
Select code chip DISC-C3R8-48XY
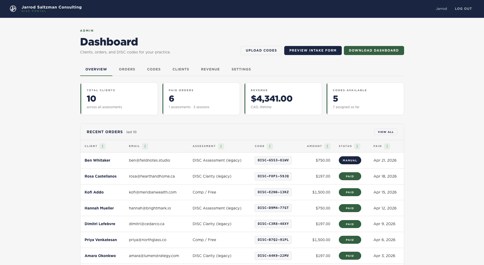(273, 224)
